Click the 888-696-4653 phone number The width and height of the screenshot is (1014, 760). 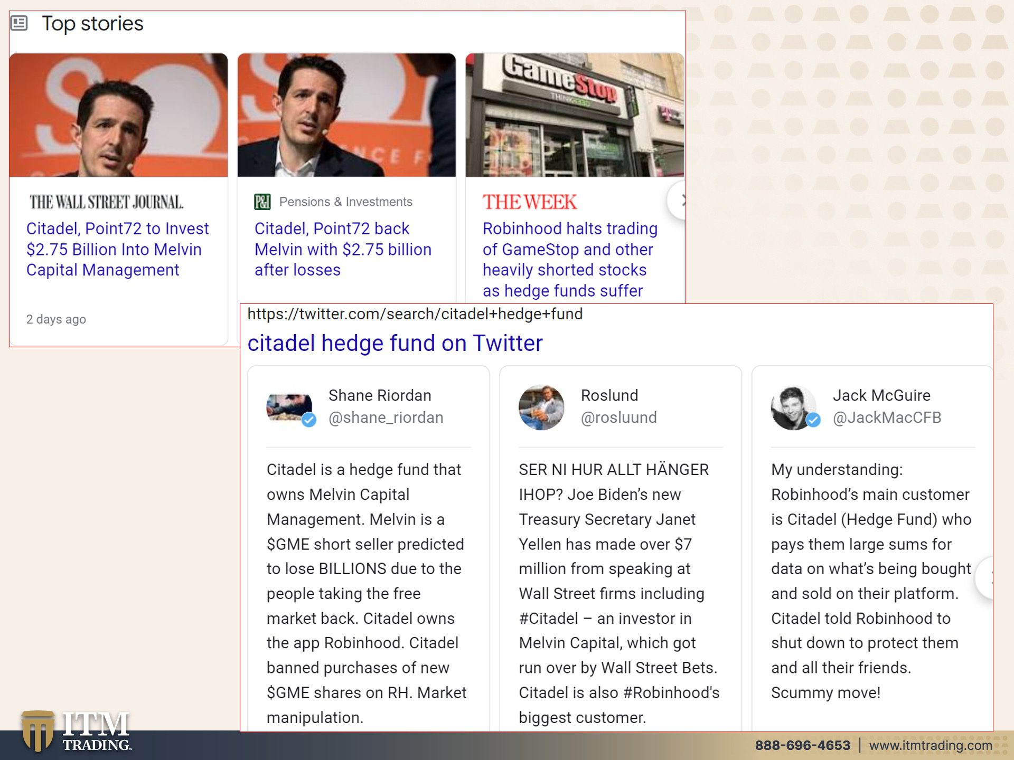click(802, 745)
